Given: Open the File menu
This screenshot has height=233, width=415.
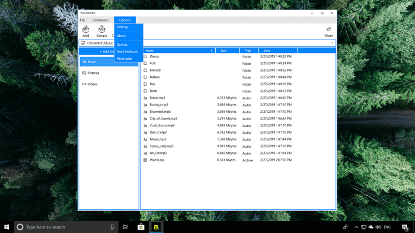Looking at the screenshot, I should 82,20.
